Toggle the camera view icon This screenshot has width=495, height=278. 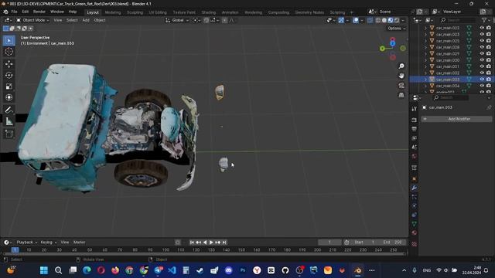[401, 86]
